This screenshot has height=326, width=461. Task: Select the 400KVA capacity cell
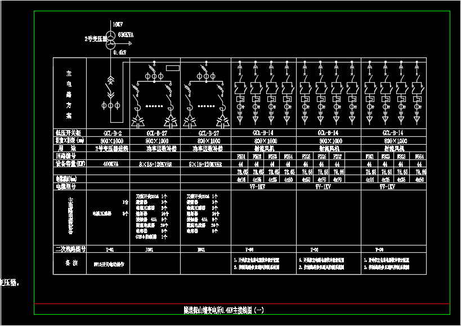pos(111,164)
